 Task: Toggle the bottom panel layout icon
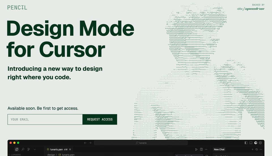[251, 143]
